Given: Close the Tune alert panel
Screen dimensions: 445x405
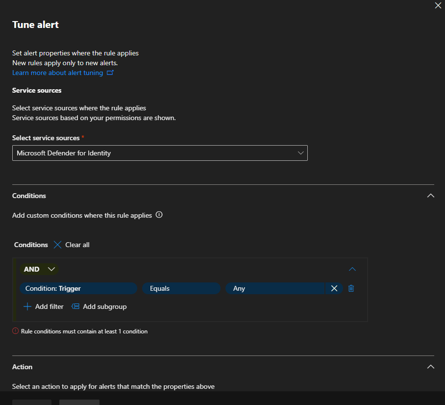Looking at the screenshot, I should 438,6.
